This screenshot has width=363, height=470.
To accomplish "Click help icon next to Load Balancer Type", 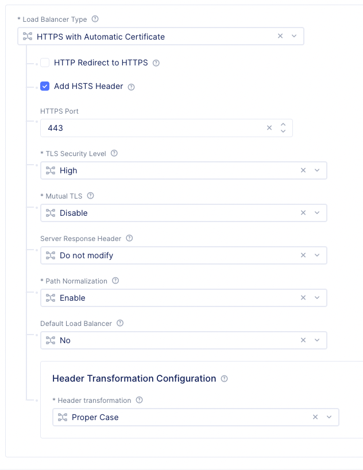I will 95,19.
